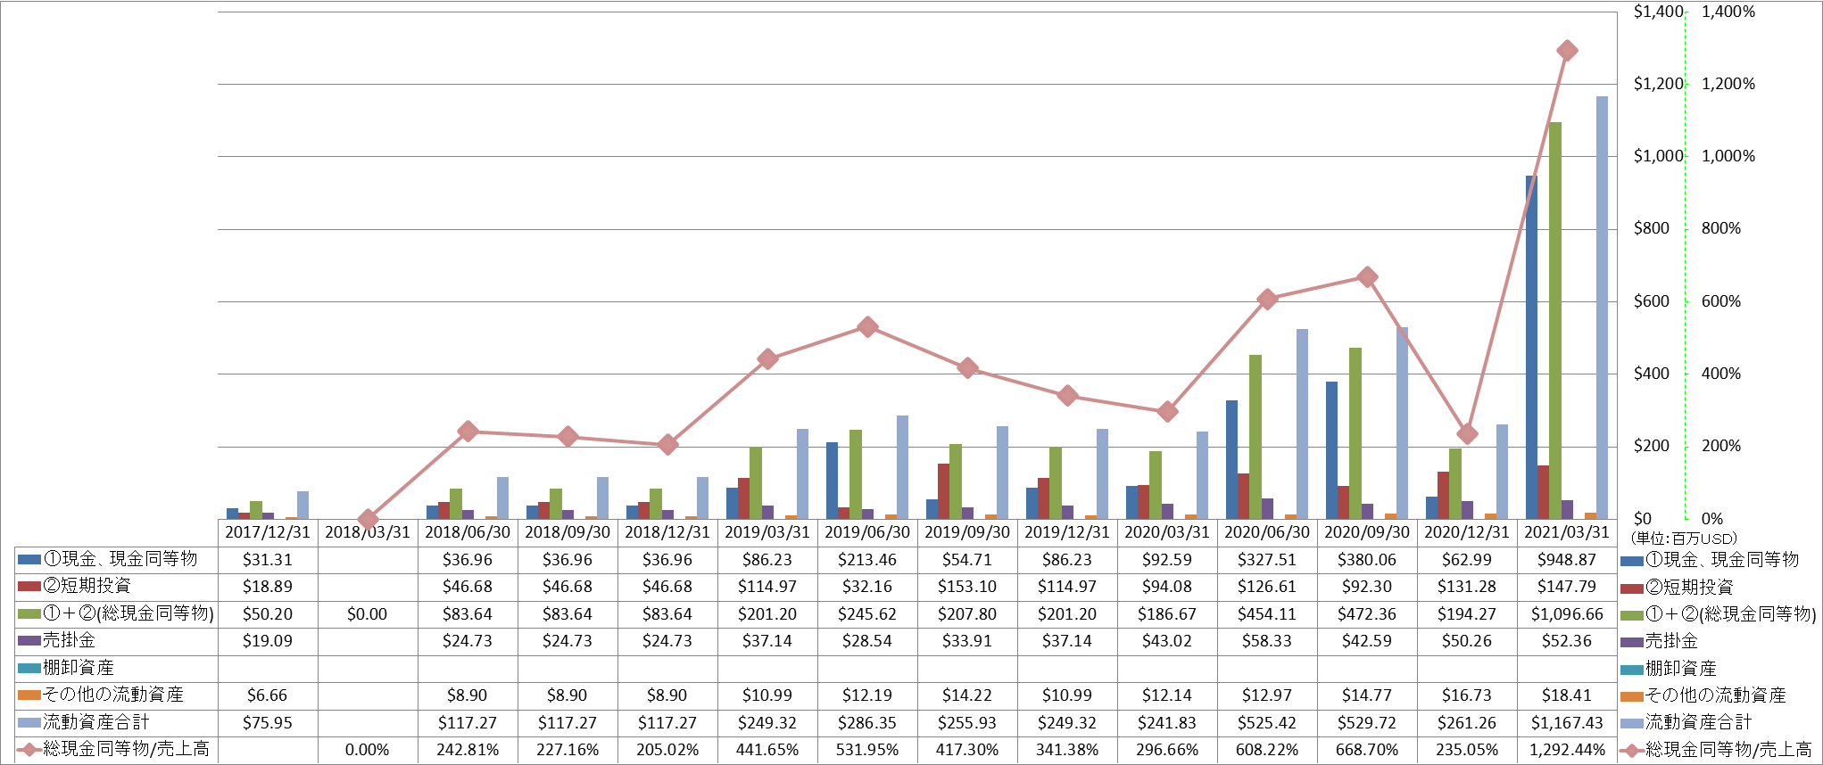The width and height of the screenshot is (1823, 765).
Task: Click the date header 2019/03/31
Action: (x=767, y=532)
